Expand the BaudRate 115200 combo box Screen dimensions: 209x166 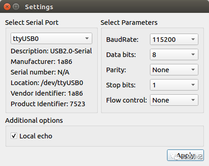pos(174,40)
